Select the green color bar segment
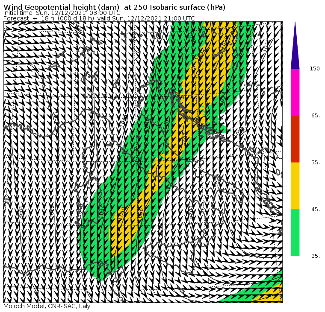 click(x=295, y=233)
